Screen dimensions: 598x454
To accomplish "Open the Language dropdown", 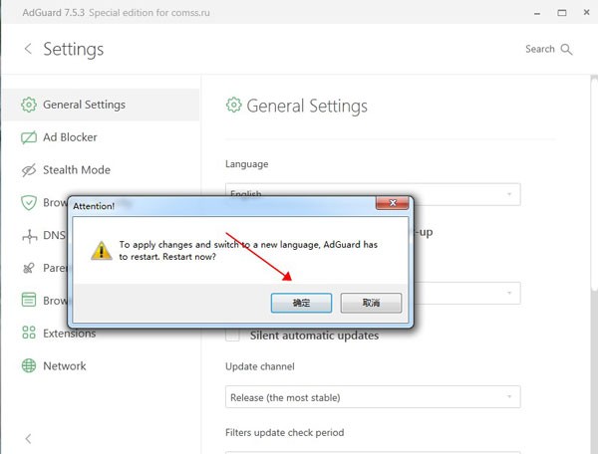I will click(x=373, y=194).
